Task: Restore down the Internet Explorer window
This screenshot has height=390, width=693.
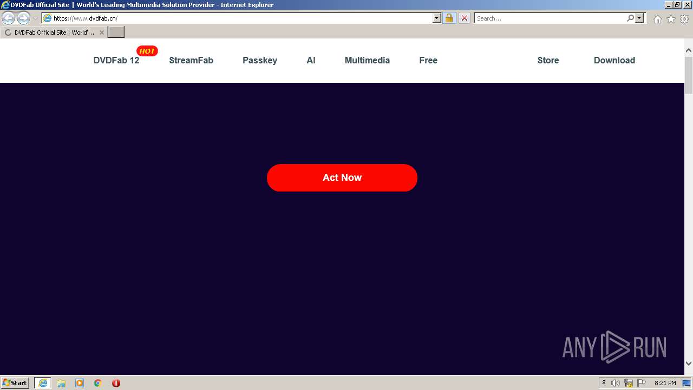Action: click(677, 4)
